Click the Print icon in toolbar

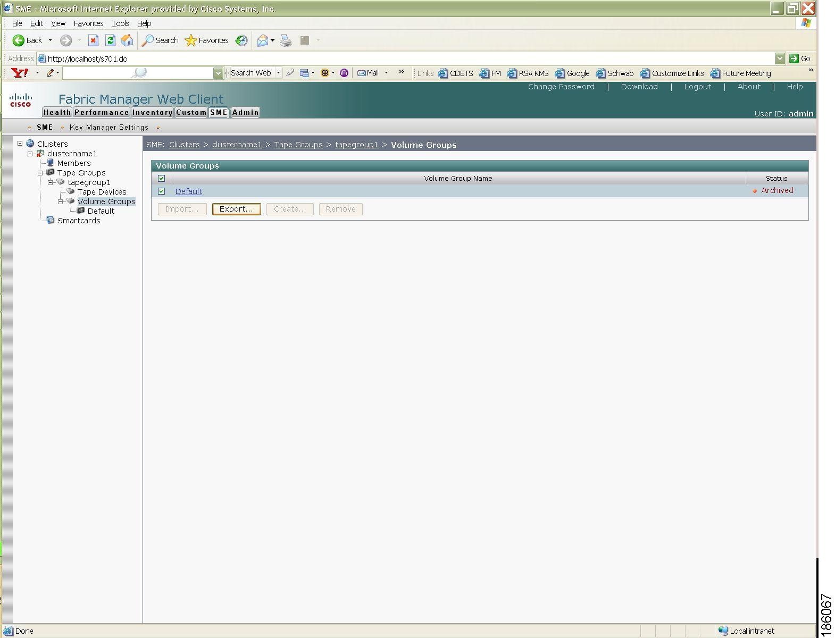pyautogui.click(x=286, y=40)
